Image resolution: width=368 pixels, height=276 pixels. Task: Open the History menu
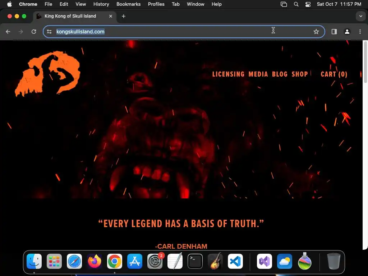tap(101, 4)
